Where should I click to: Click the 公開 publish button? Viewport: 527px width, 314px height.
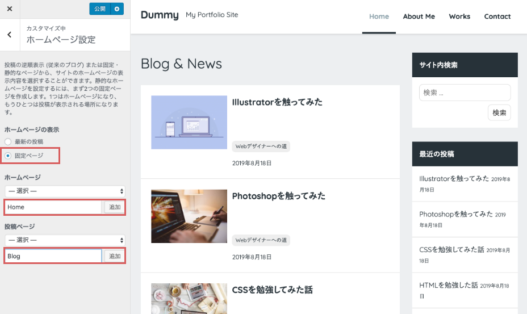coord(99,9)
